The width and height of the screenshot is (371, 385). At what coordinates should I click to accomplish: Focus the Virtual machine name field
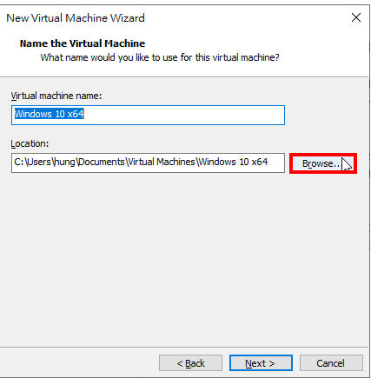148,116
